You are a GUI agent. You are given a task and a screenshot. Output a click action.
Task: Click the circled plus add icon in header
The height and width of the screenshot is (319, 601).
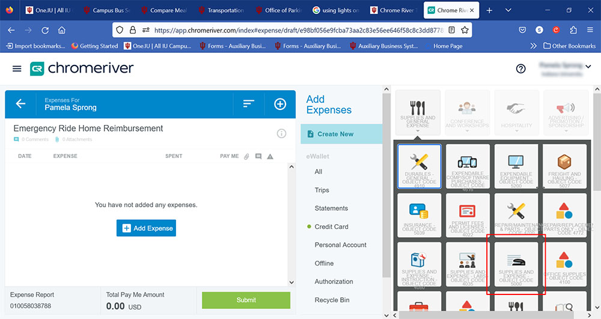pyautogui.click(x=280, y=104)
